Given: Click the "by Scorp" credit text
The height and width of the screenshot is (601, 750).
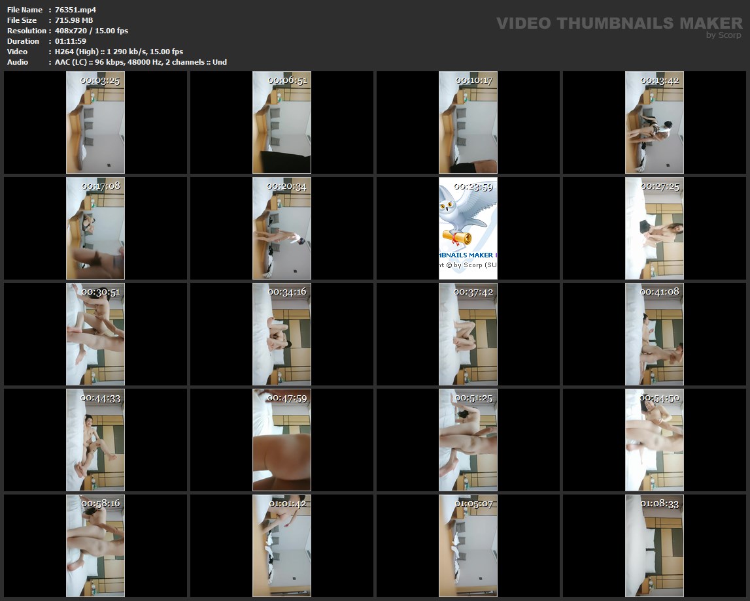Looking at the screenshot, I should (723, 35).
